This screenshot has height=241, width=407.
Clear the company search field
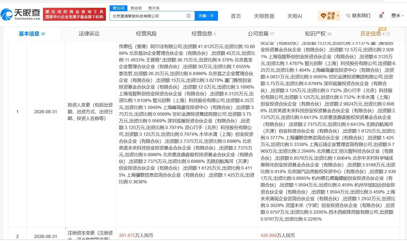point(188,16)
